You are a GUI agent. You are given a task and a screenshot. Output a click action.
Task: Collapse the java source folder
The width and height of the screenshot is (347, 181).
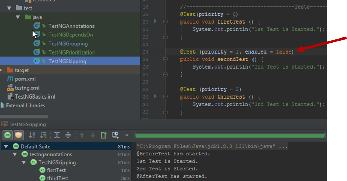point(18,17)
